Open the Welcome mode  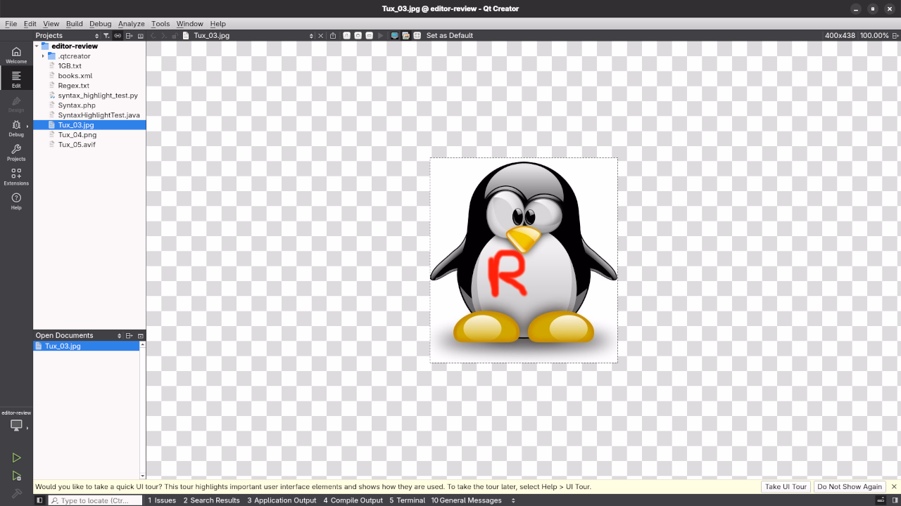click(x=16, y=55)
